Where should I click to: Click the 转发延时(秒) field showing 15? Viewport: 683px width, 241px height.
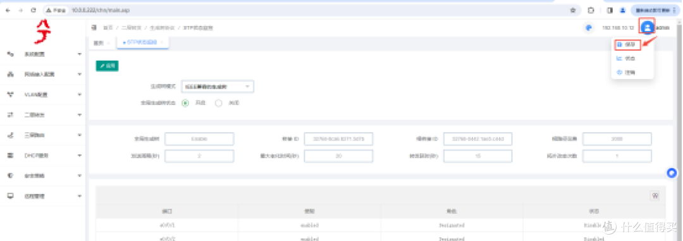click(478, 156)
